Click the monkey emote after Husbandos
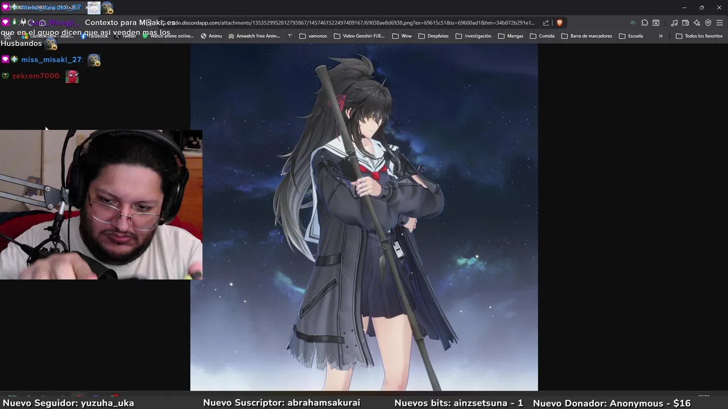This screenshot has height=409, width=728. click(x=51, y=43)
